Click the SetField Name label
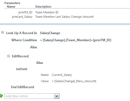The image size is (130, 101). pyautogui.click(x=45, y=75)
